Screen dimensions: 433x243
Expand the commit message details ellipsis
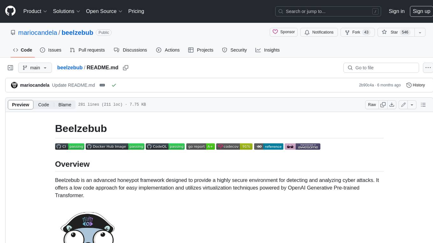tap(102, 85)
